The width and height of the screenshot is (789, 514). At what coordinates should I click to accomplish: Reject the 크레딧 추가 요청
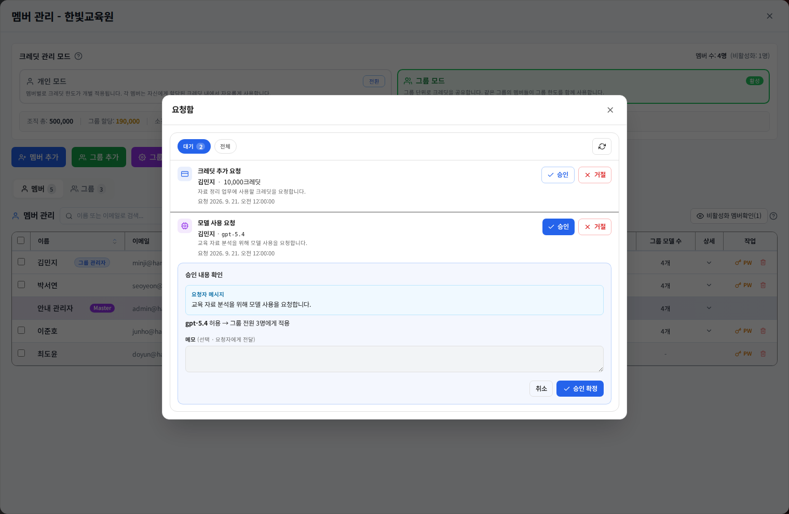point(595,175)
